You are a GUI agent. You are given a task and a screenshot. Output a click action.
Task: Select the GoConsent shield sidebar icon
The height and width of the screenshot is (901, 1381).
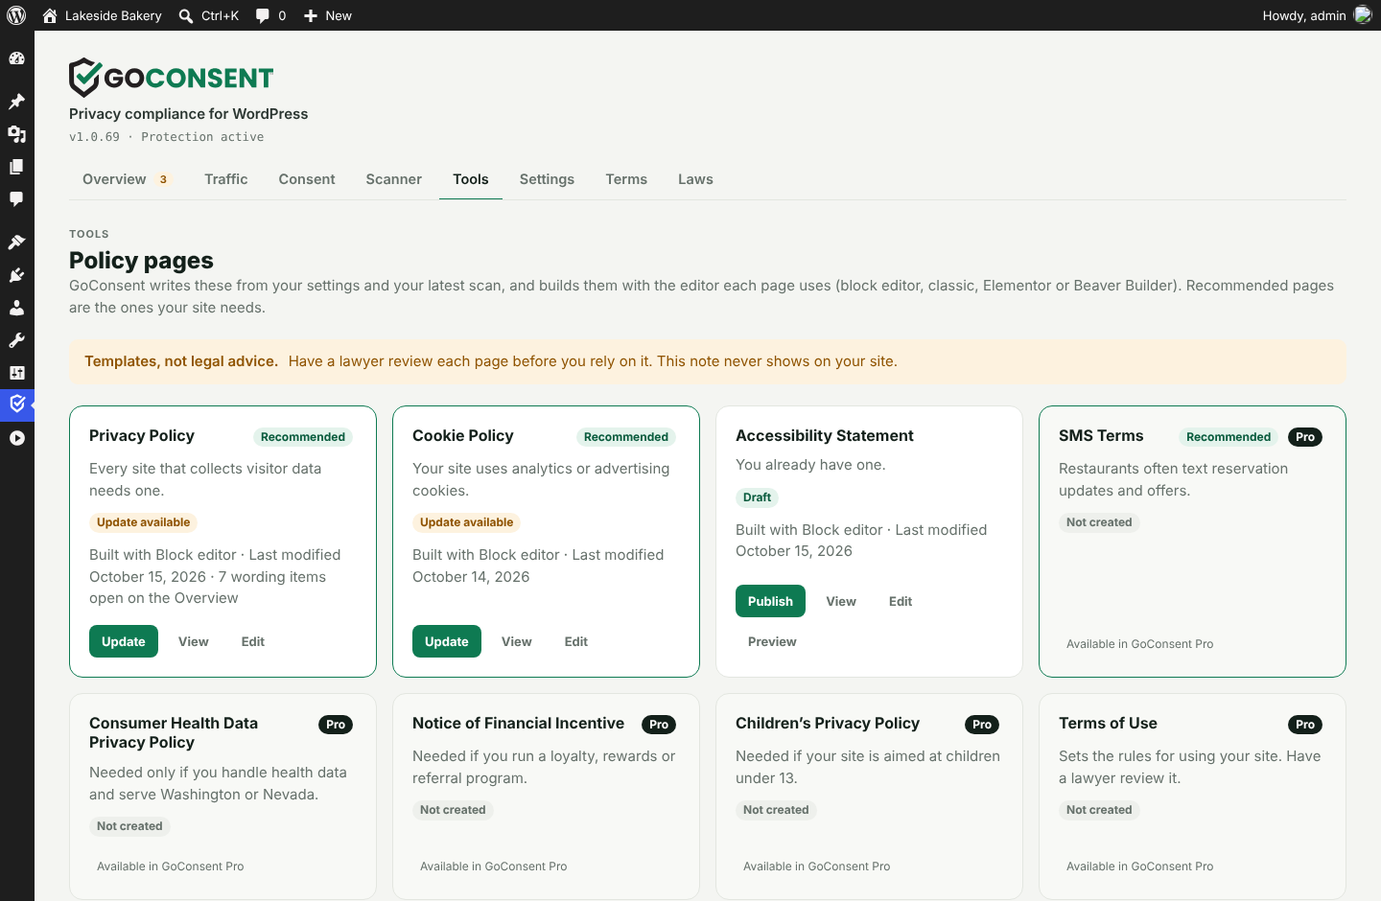tap(16, 404)
